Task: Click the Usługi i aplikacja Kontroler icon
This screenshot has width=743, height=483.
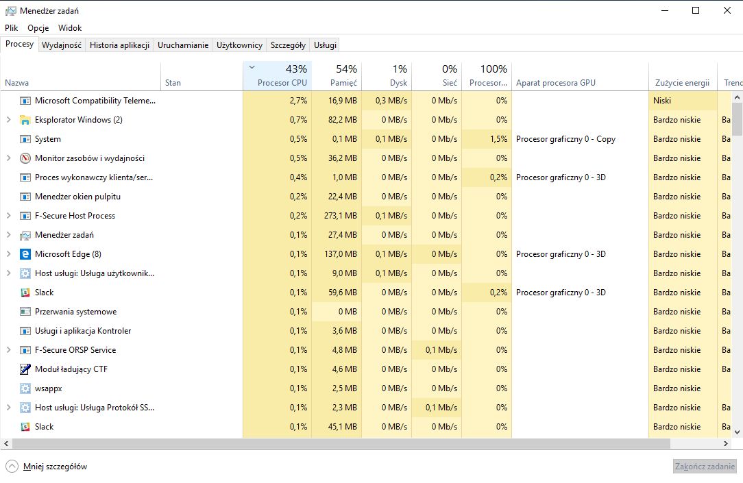Action: (x=25, y=331)
